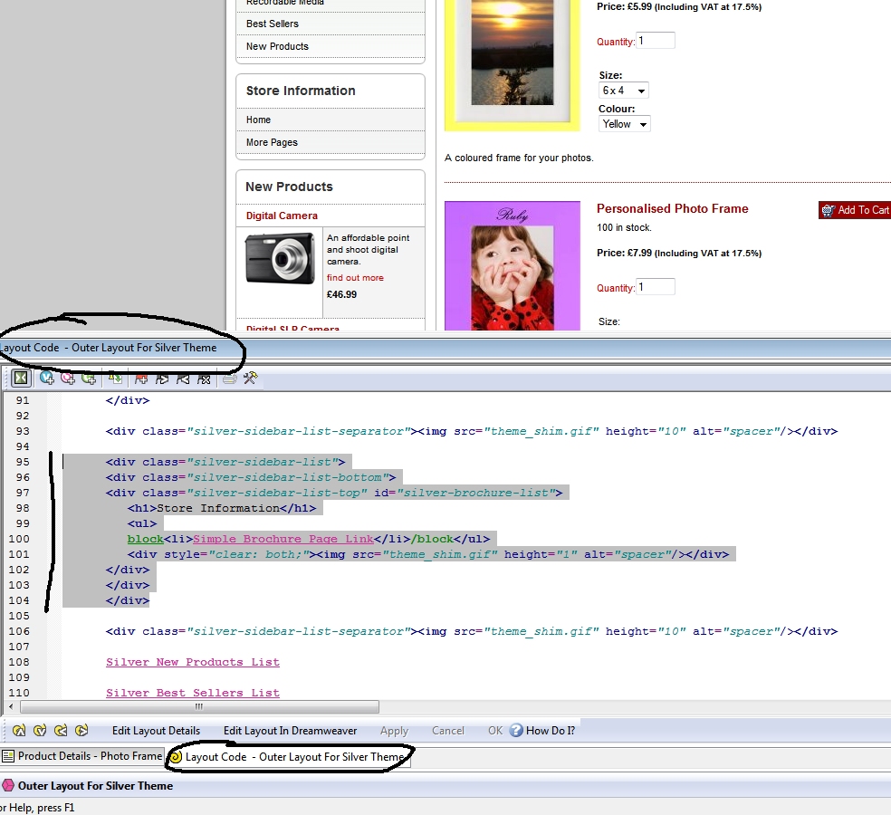The width and height of the screenshot is (891, 815).
Task: Toggle the expand editor pane icon
Action: (x=21, y=379)
